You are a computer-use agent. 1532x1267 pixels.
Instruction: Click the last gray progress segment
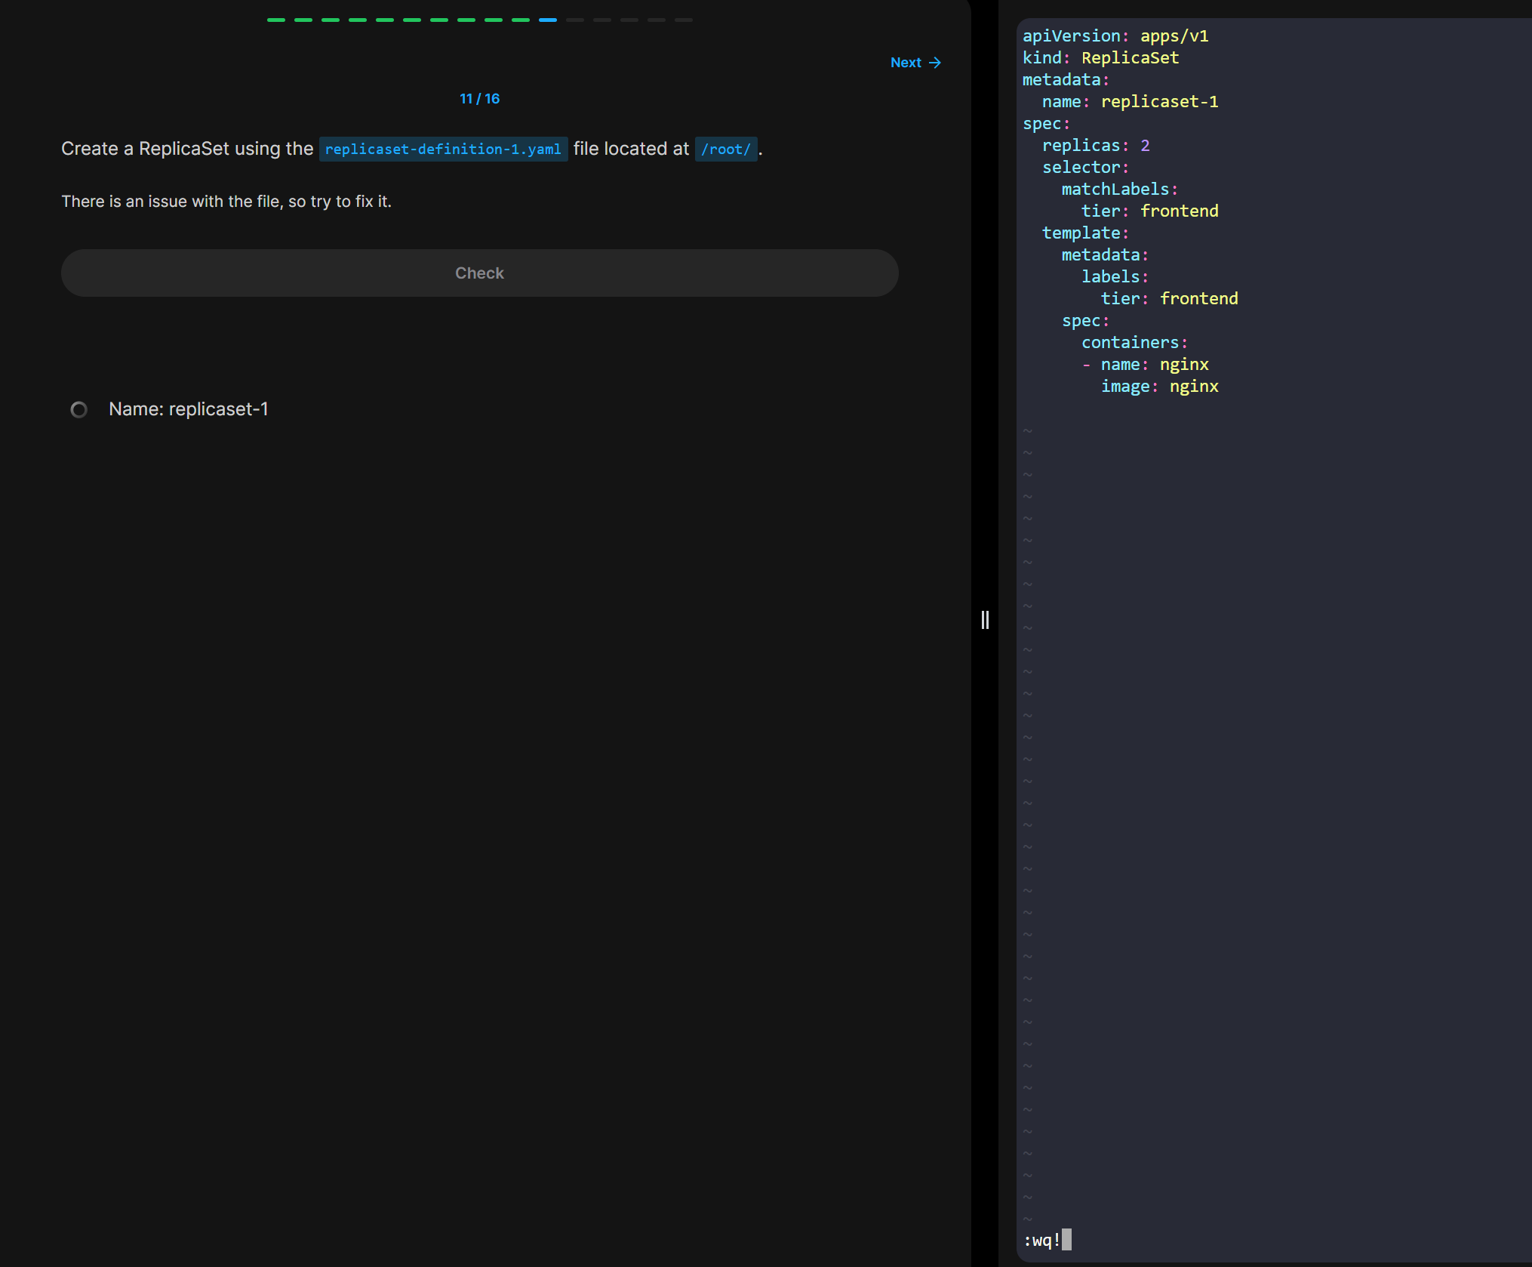[684, 20]
